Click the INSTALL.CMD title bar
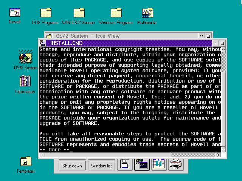The width and height of the screenshot is (242, 181). pos(129,43)
